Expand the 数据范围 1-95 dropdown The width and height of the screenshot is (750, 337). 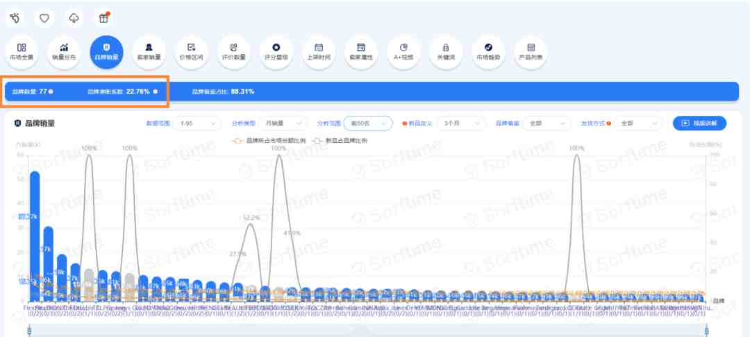197,123
